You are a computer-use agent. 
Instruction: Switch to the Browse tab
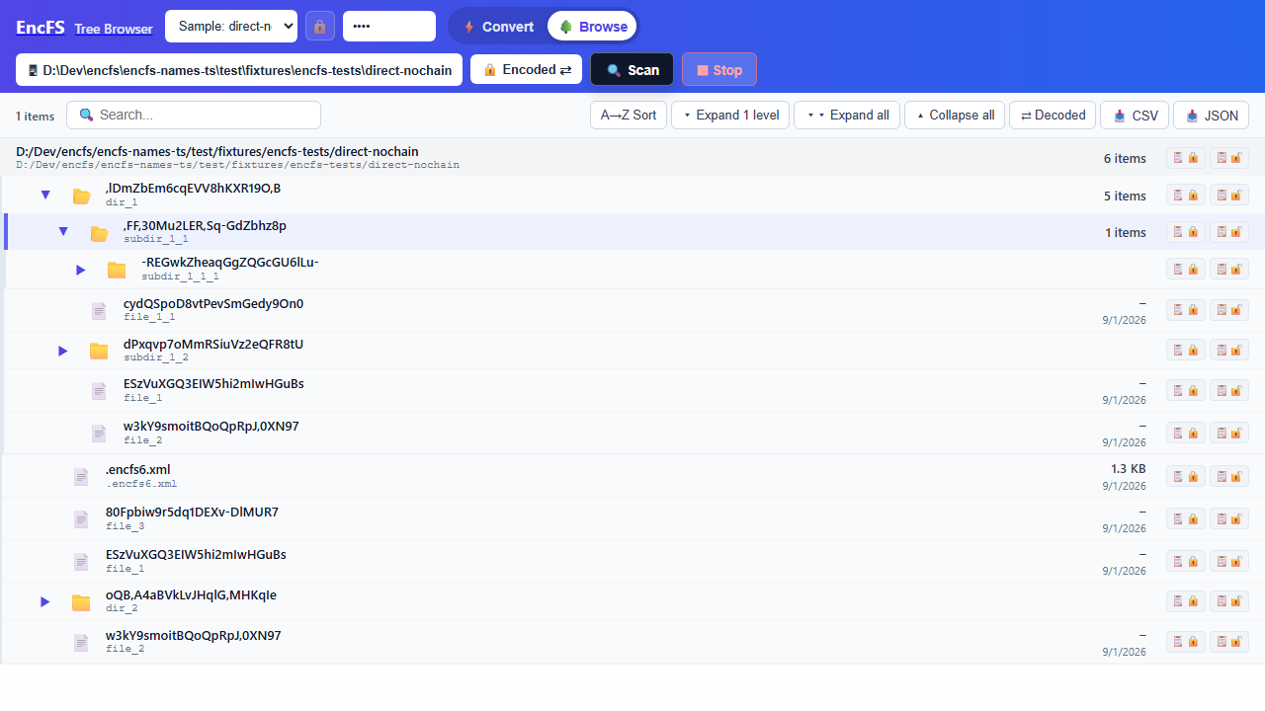pyautogui.click(x=593, y=27)
